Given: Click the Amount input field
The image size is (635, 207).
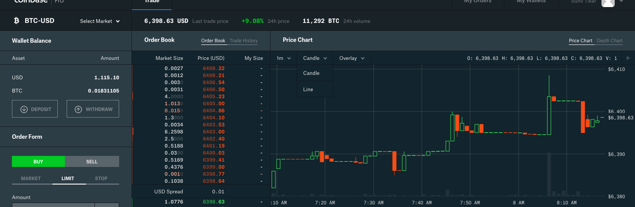Looking at the screenshot, I should pyautogui.click(x=53, y=205).
